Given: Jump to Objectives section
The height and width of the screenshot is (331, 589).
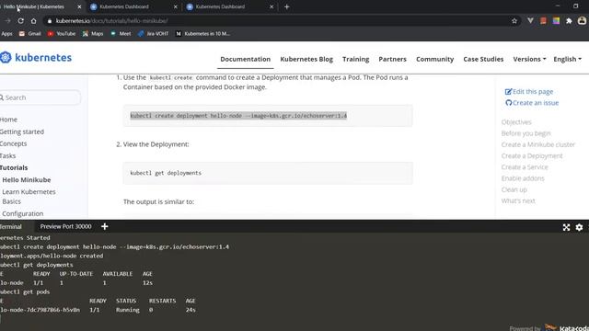Looking at the screenshot, I should [516, 122].
